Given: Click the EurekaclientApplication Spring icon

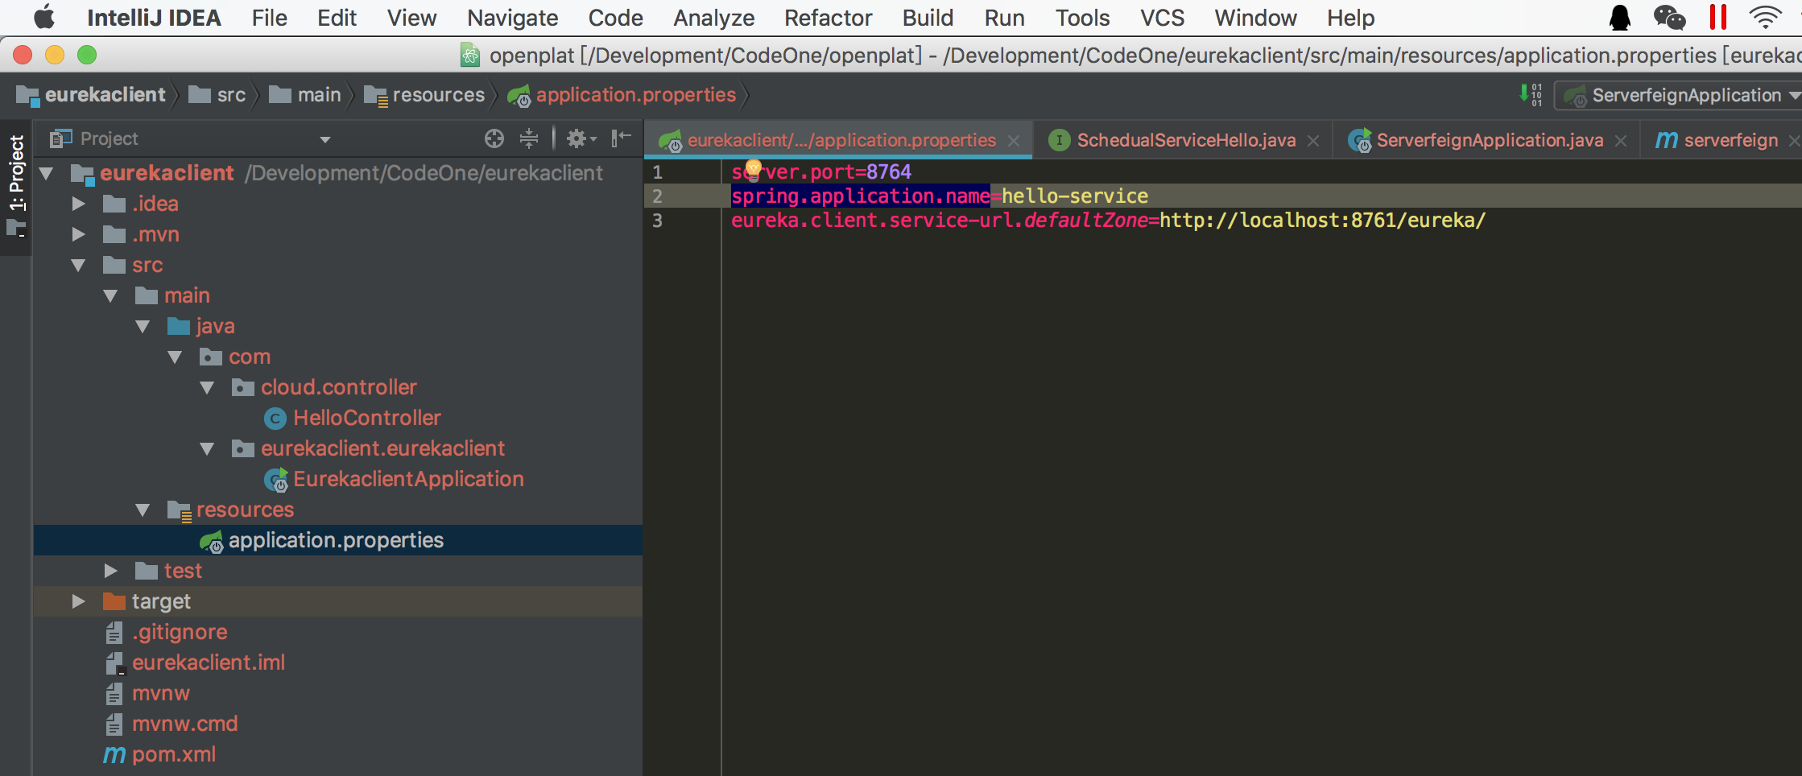Looking at the screenshot, I should (x=276, y=480).
